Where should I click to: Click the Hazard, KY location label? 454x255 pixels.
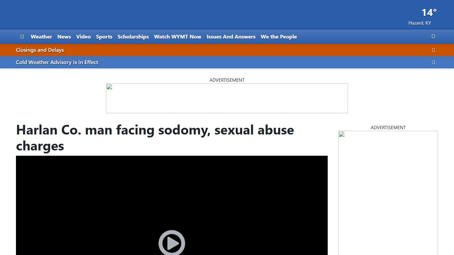coord(419,23)
